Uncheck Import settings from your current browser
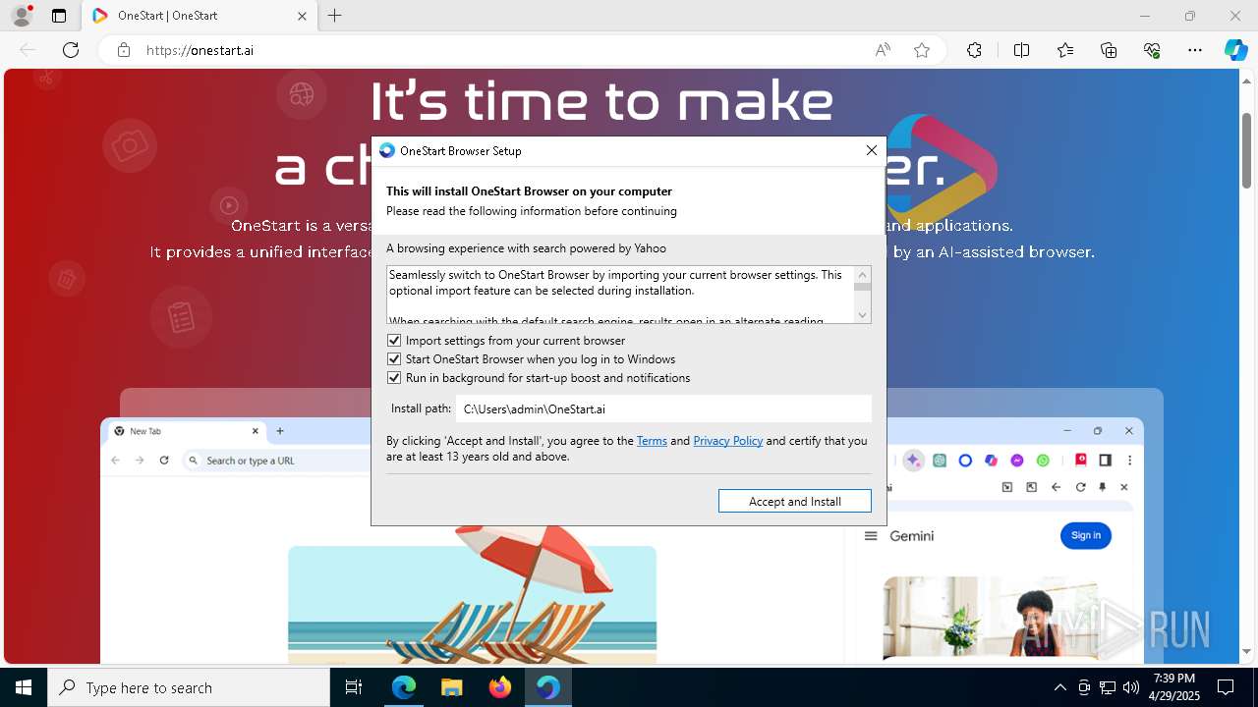The width and height of the screenshot is (1258, 707). pos(394,341)
